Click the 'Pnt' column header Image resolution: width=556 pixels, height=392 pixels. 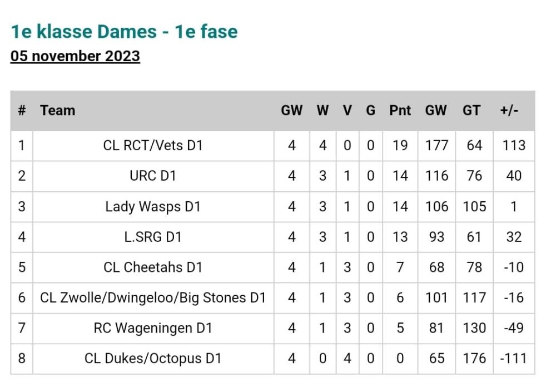click(x=400, y=110)
